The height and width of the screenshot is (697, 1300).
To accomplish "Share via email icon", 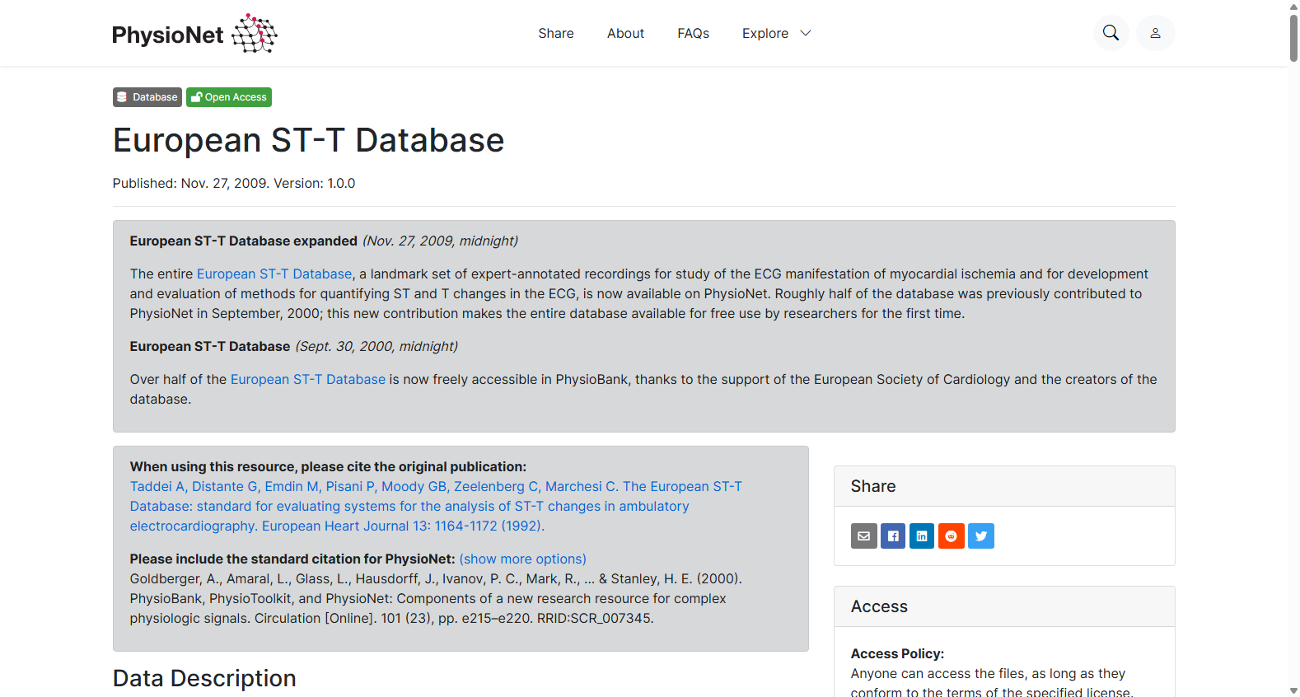I will [863, 536].
